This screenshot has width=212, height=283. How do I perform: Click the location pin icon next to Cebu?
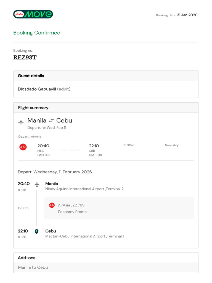pos(36,232)
